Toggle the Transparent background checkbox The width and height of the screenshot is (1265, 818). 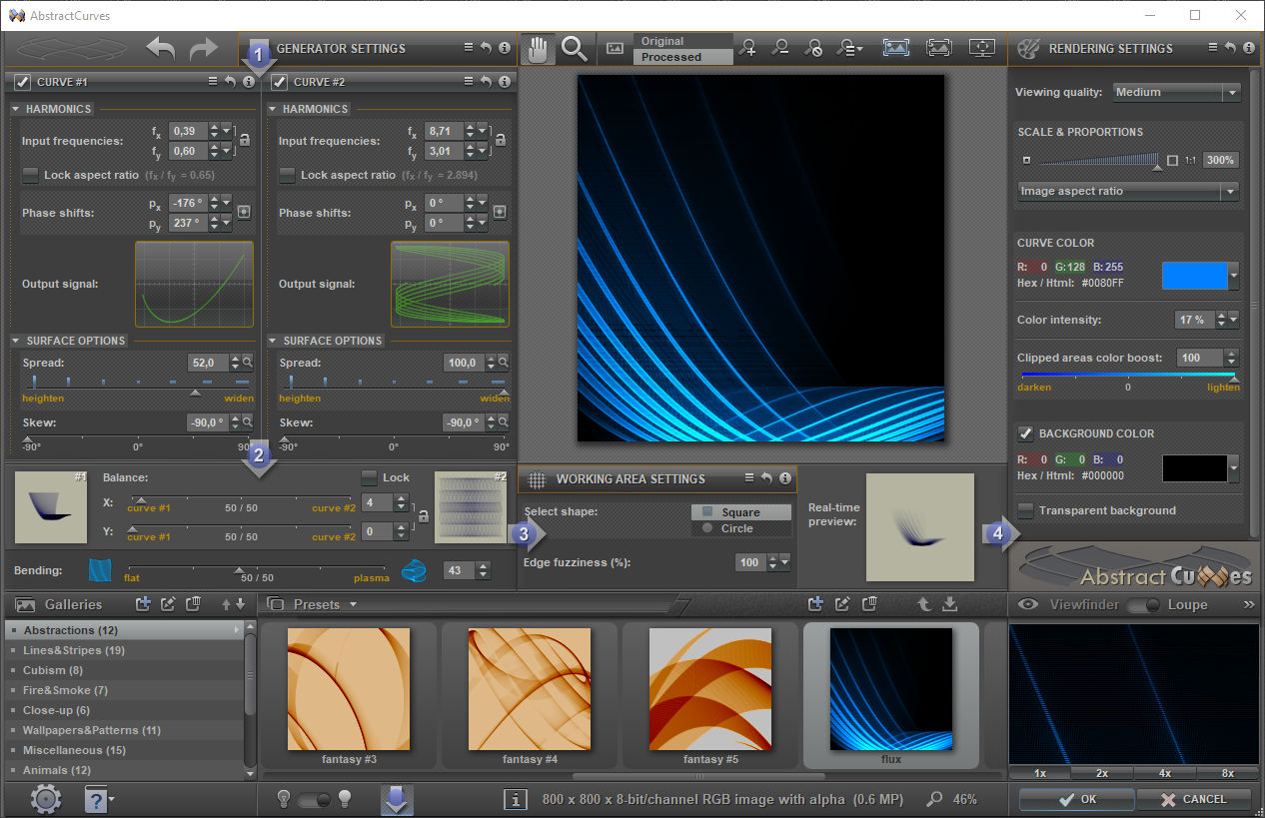click(1025, 510)
